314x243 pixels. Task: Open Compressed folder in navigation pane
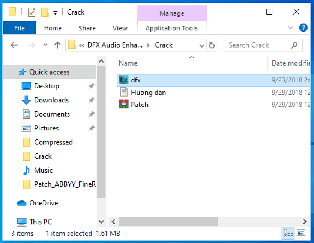(x=53, y=142)
